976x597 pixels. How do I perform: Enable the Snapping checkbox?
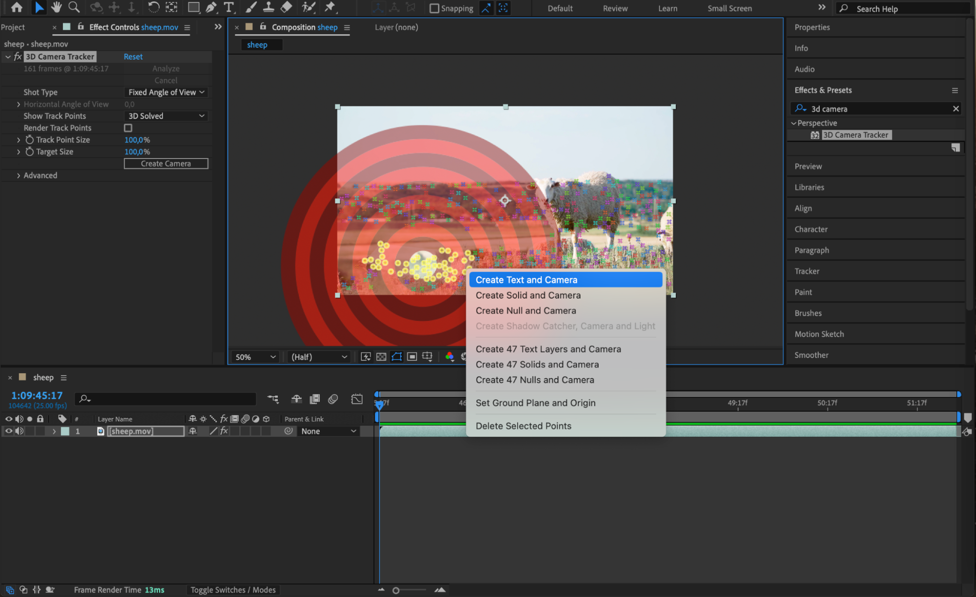pyautogui.click(x=434, y=8)
